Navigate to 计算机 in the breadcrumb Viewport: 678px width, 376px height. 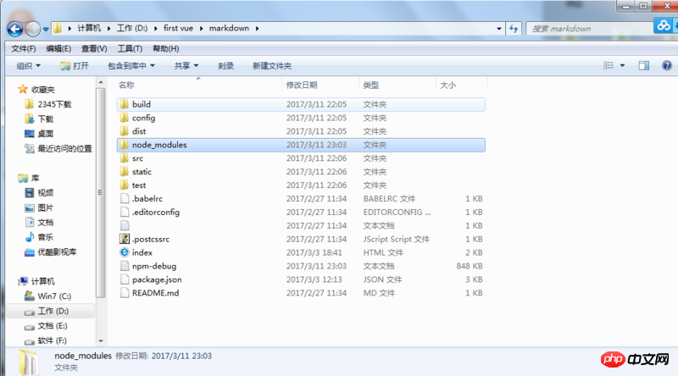point(89,28)
